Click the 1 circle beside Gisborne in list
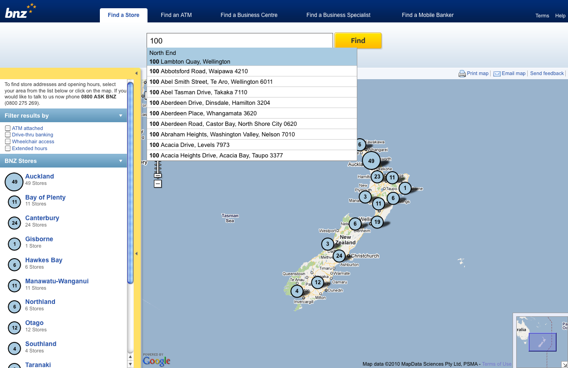This screenshot has height=368, width=568. pos(15,244)
